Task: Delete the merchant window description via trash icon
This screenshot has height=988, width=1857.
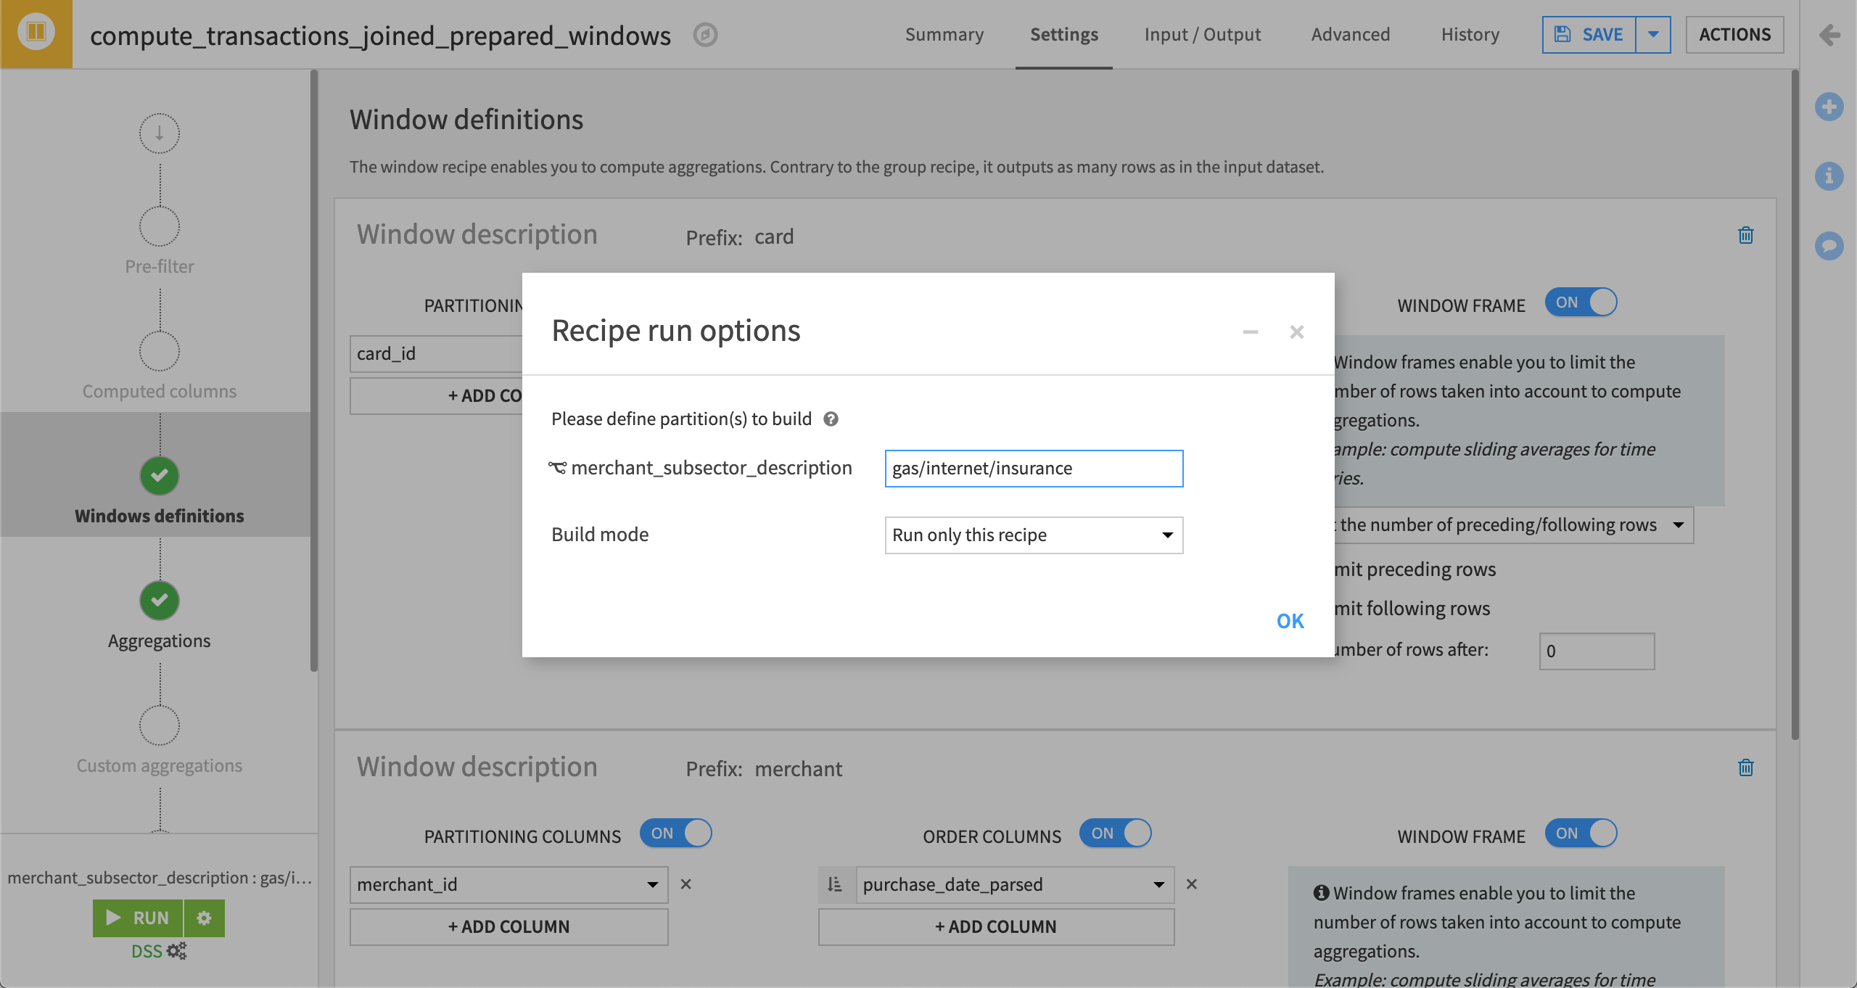Action: coord(1745,767)
